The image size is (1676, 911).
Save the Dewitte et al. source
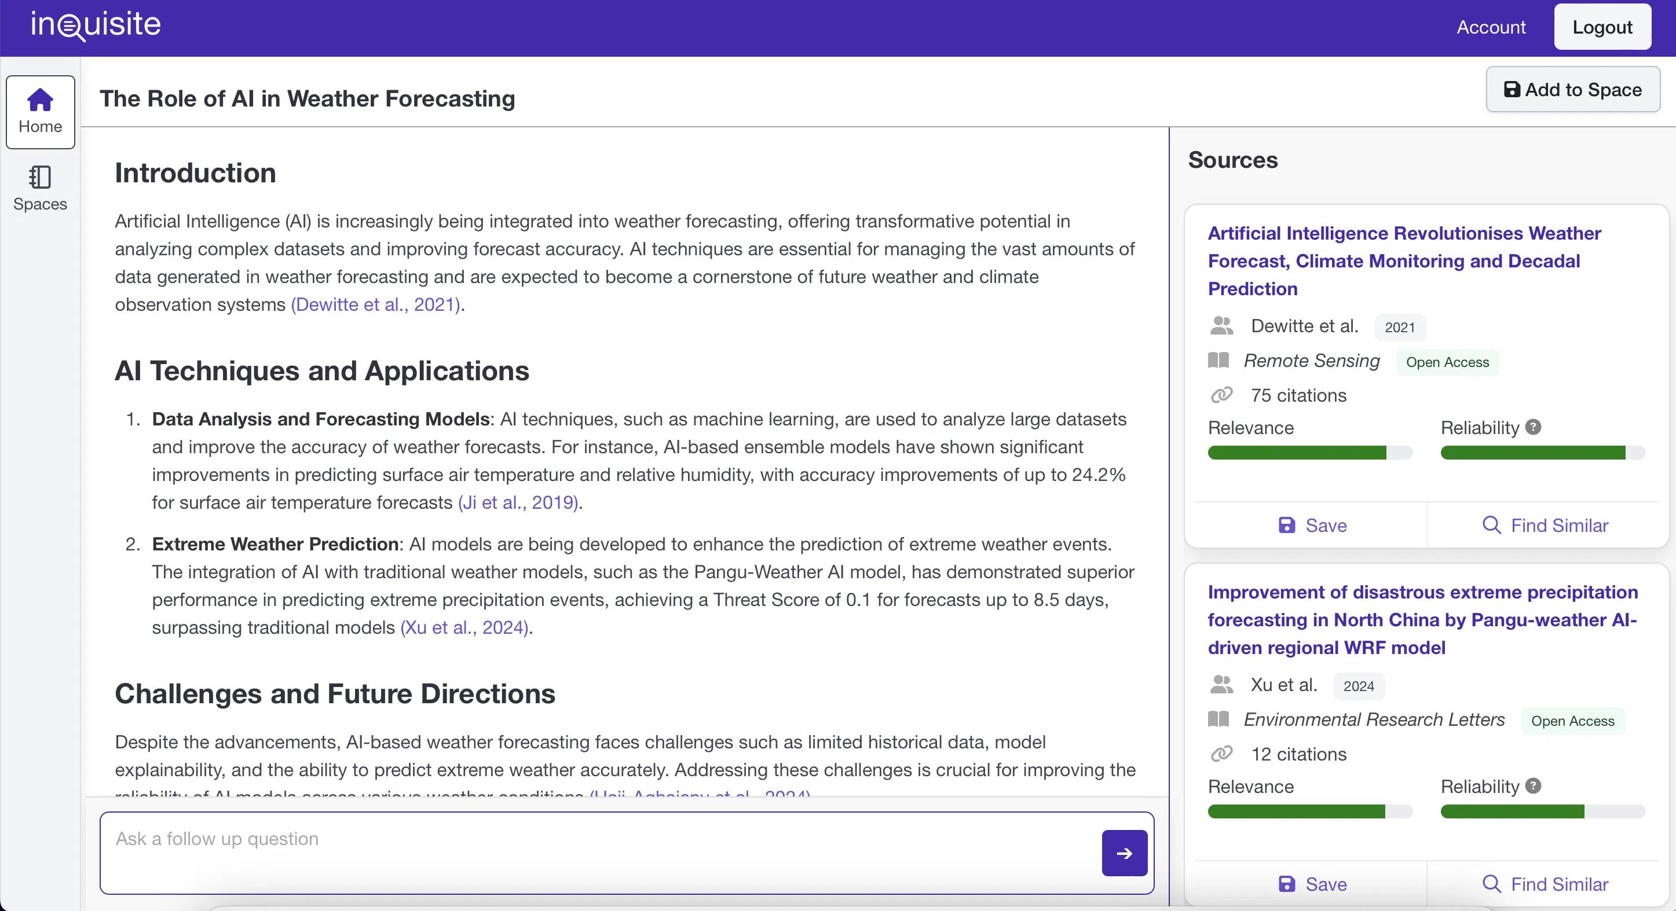tap(1312, 525)
